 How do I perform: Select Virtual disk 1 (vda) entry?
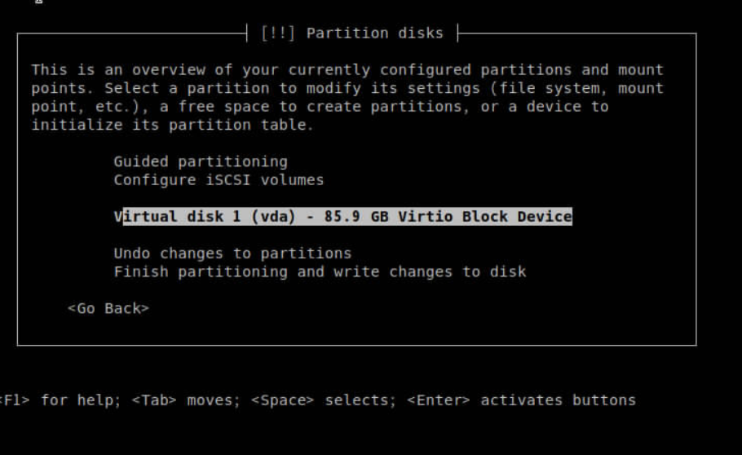[342, 216]
